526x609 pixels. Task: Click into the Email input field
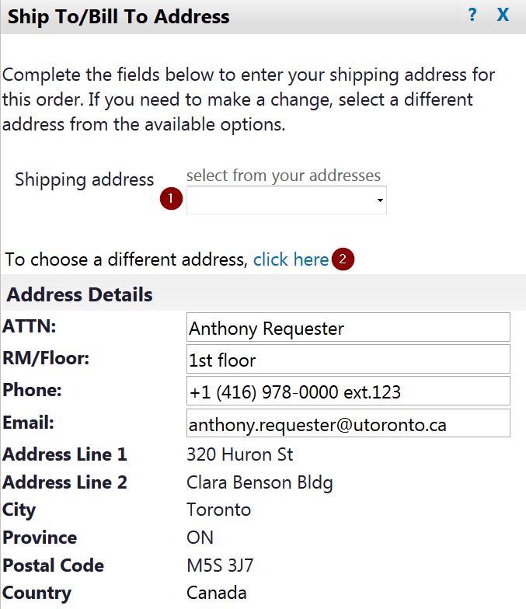[x=348, y=424]
